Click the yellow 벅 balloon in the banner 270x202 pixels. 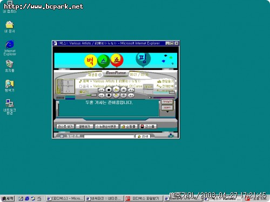click(90, 61)
